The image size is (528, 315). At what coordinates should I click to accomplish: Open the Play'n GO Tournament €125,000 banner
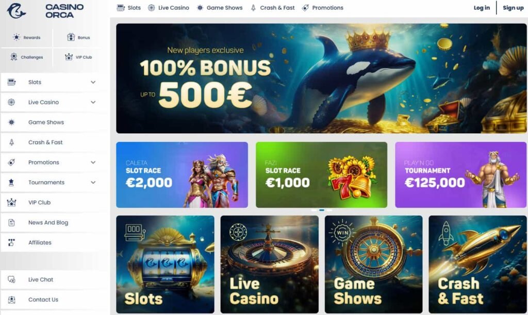tap(460, 175)
